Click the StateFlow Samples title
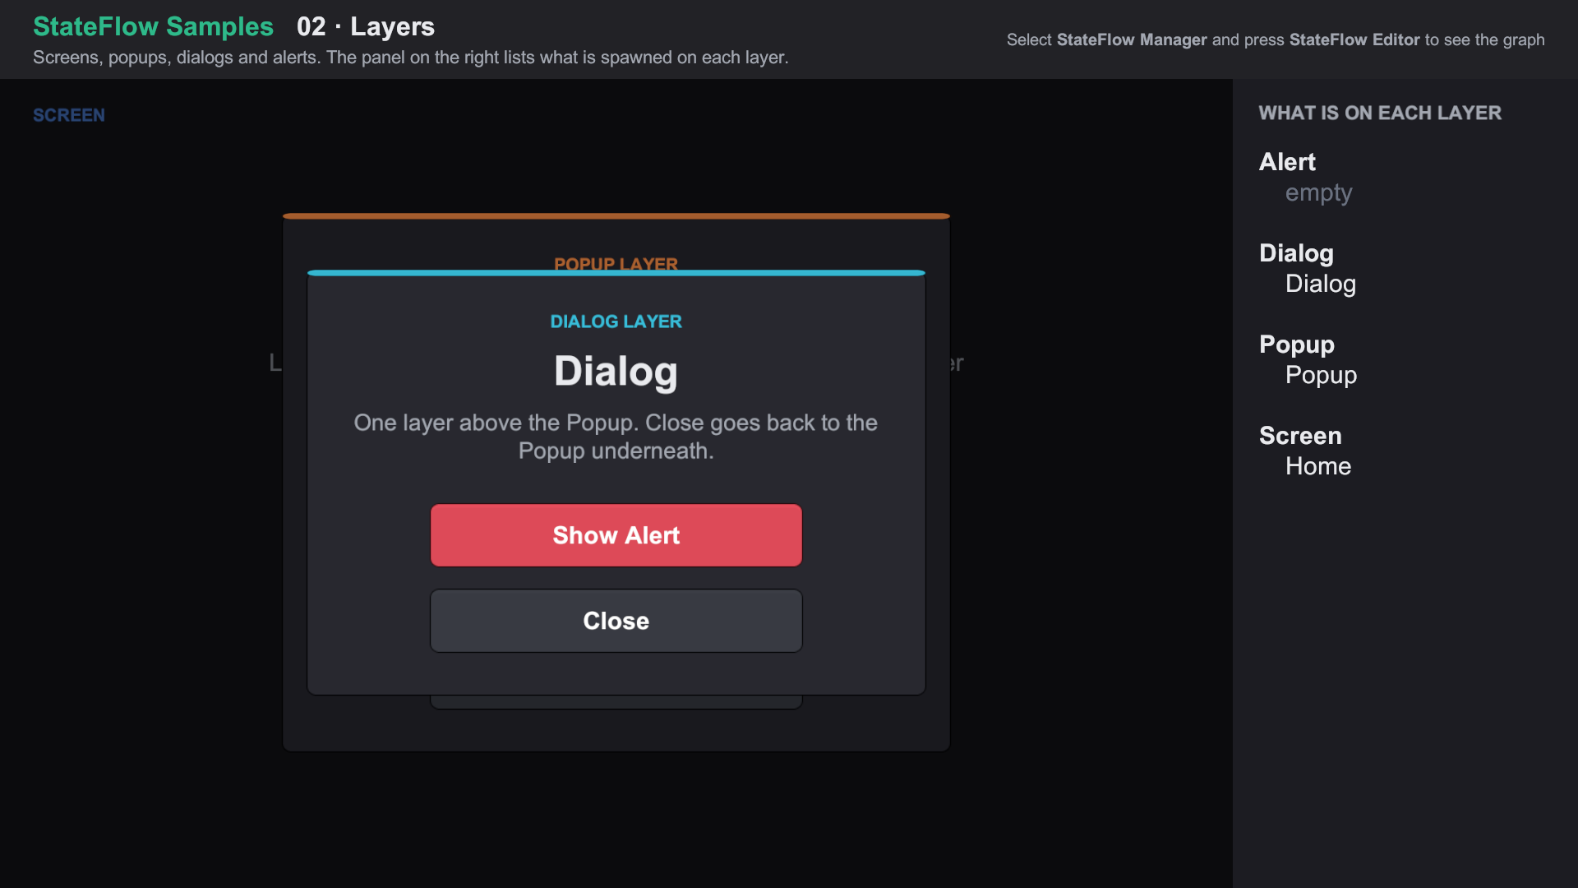 pyautogui.click(x=153, y=26)
